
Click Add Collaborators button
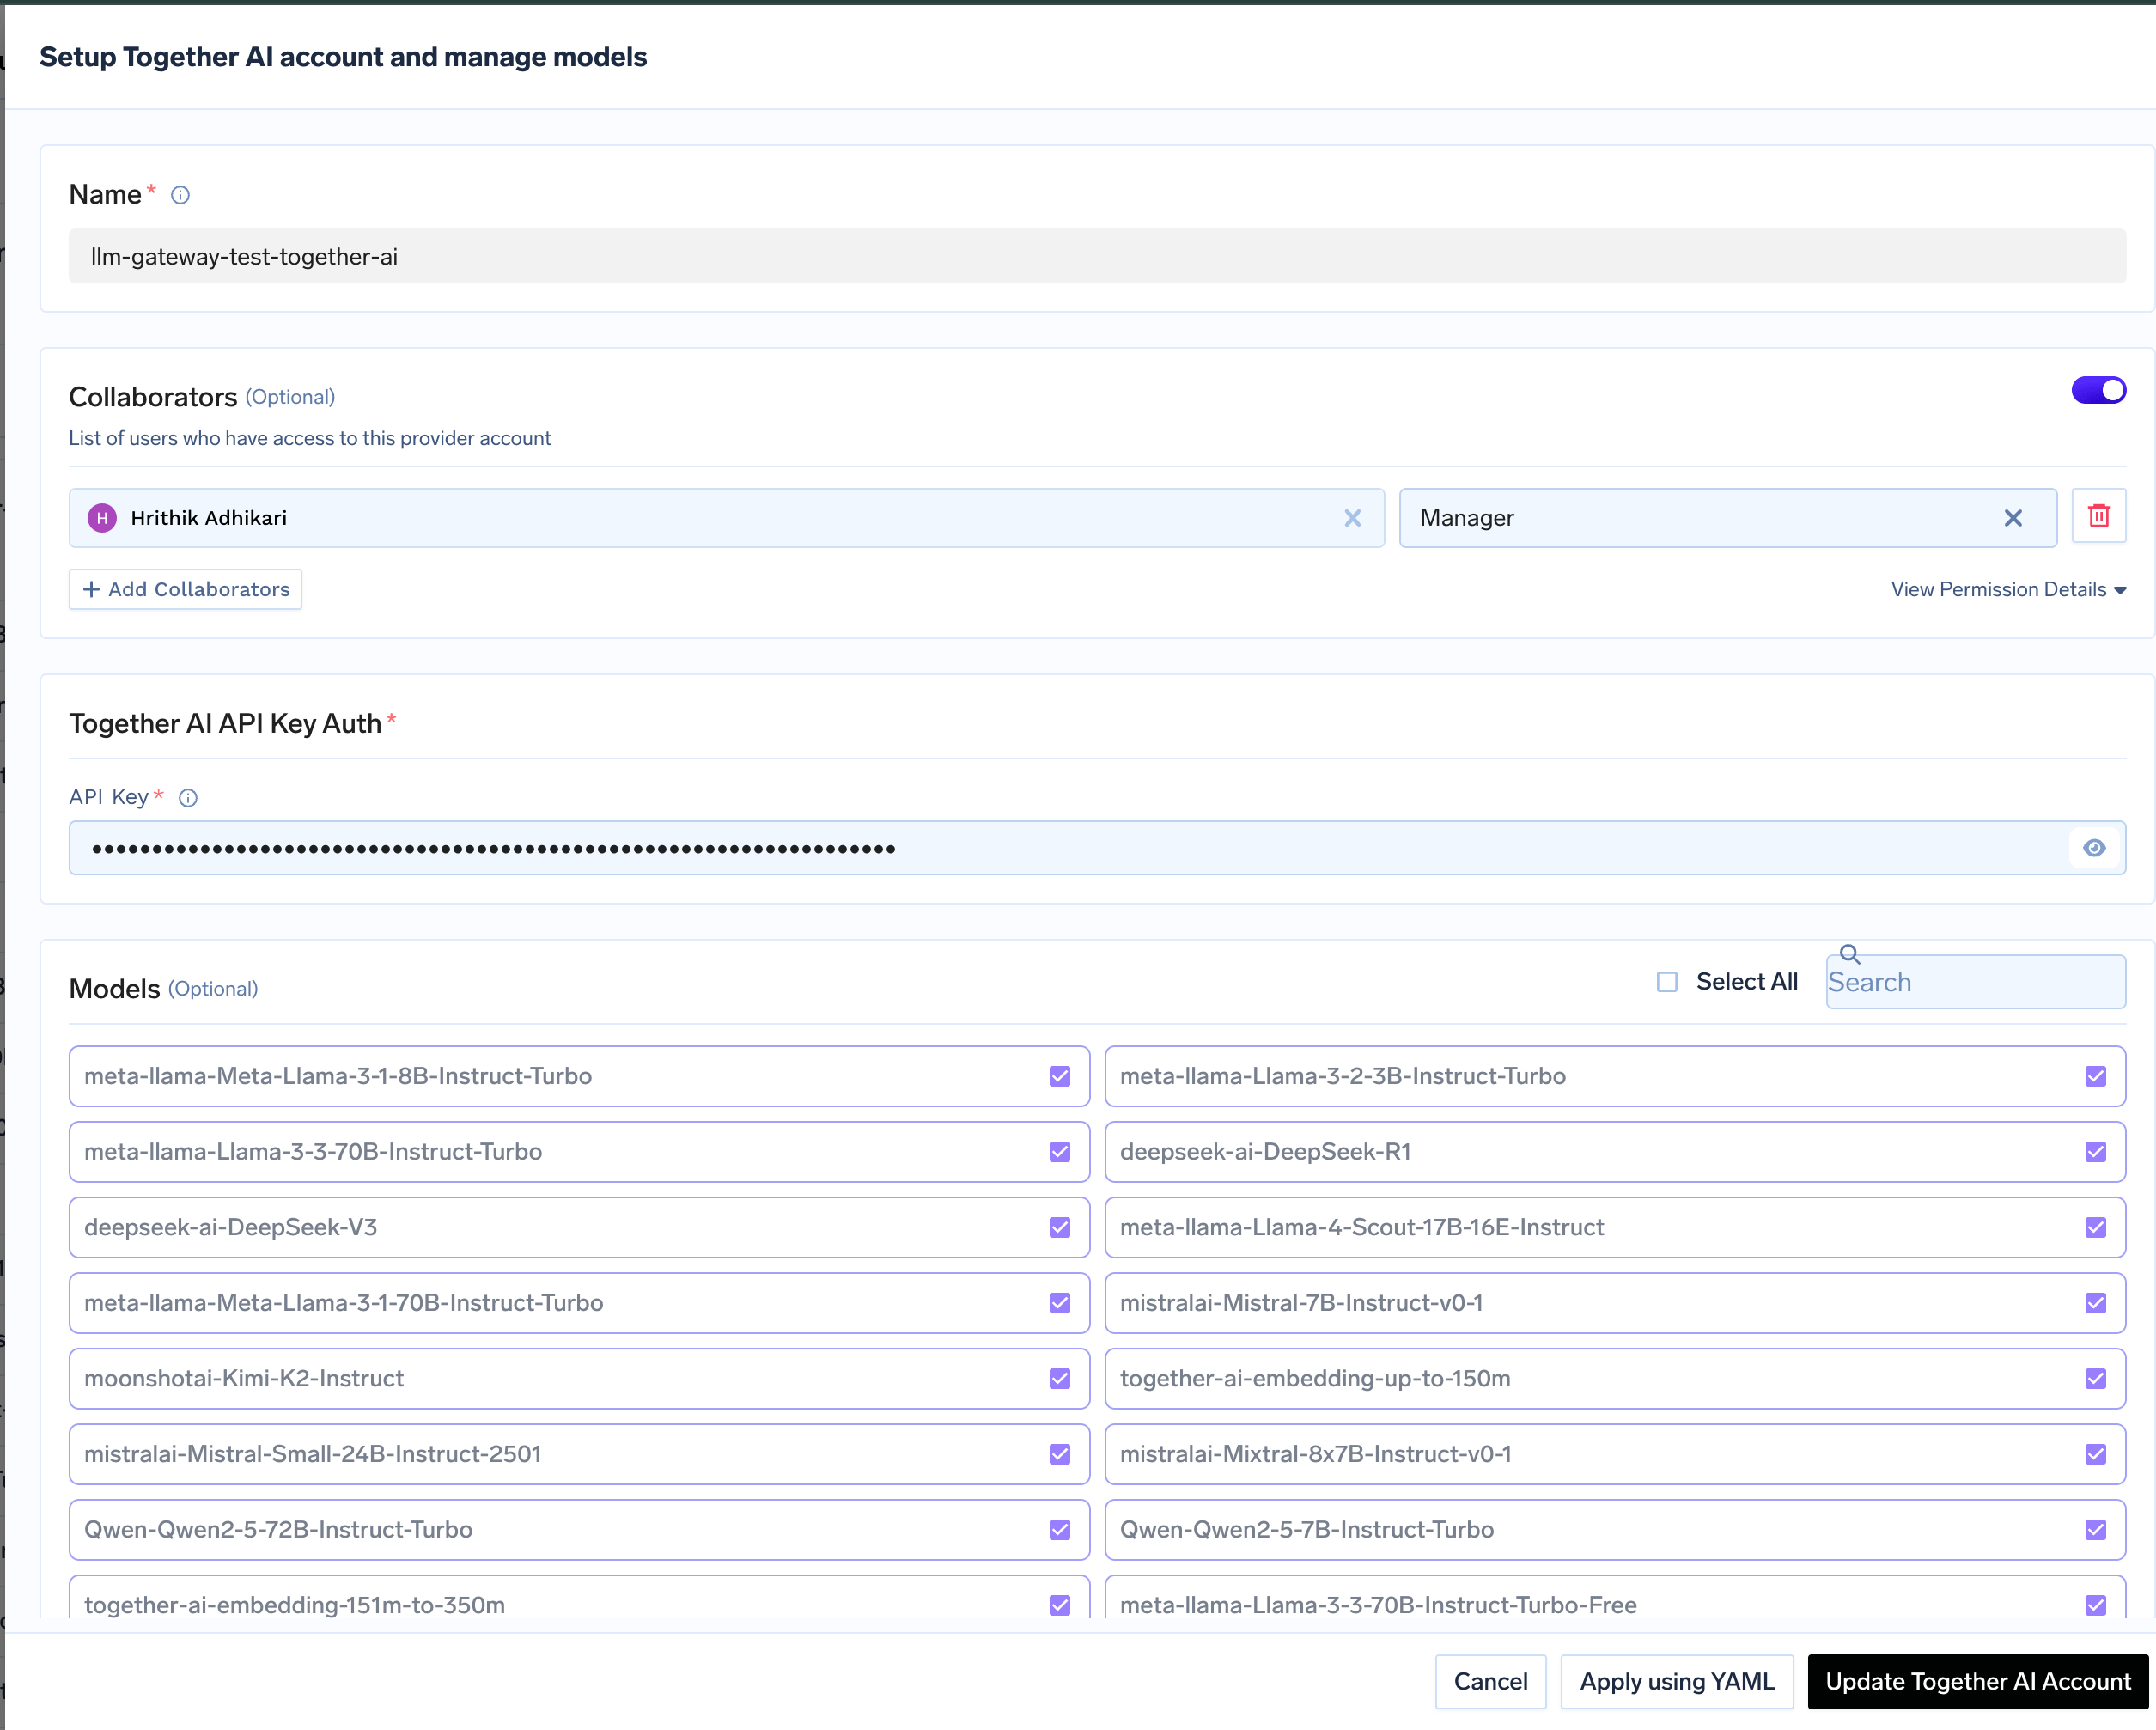pyautogui.click(x=186, y=590)
